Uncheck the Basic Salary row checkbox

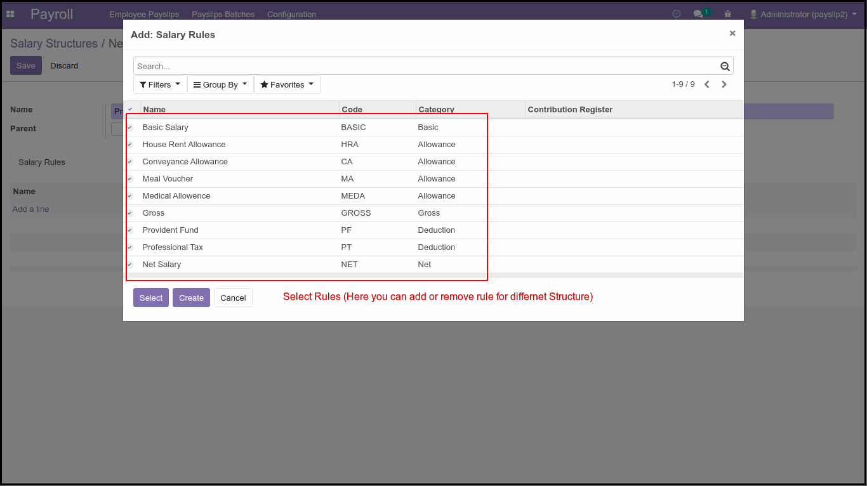tap(130, 128)
